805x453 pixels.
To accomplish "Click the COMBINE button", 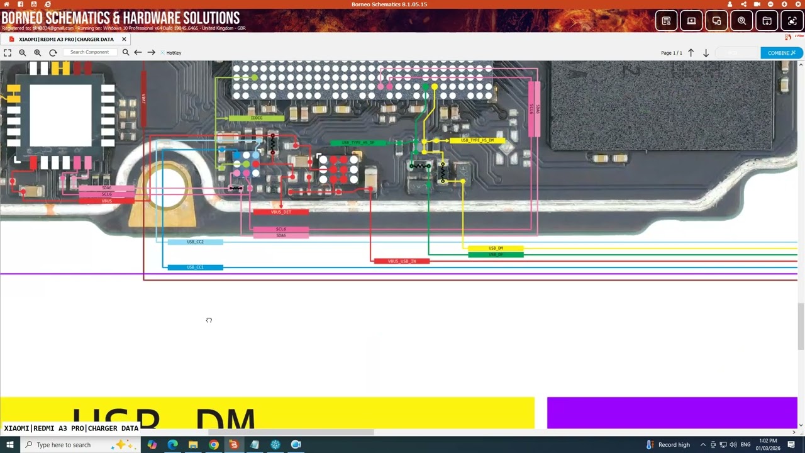I will pyautogui.click(x=781, y=53).
